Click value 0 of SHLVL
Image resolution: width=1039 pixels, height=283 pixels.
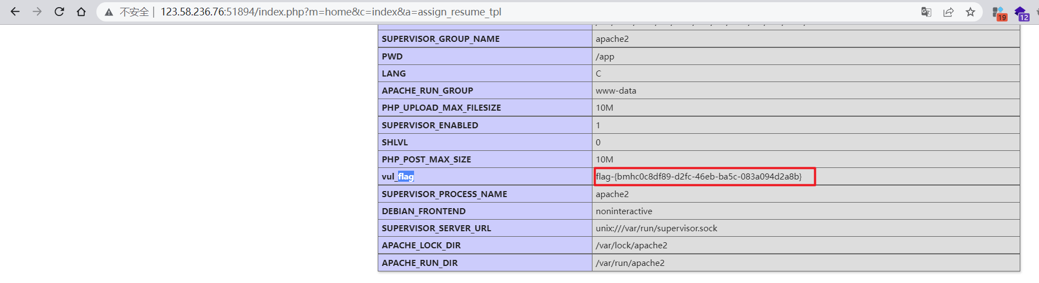(x=598, y=142)
